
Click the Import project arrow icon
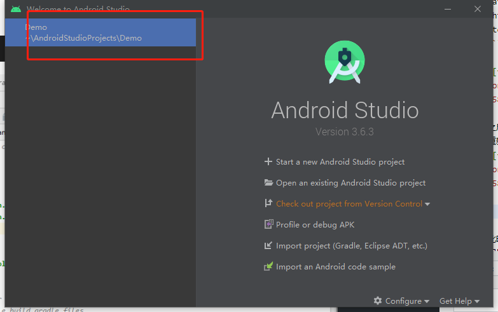coord(268,246)
